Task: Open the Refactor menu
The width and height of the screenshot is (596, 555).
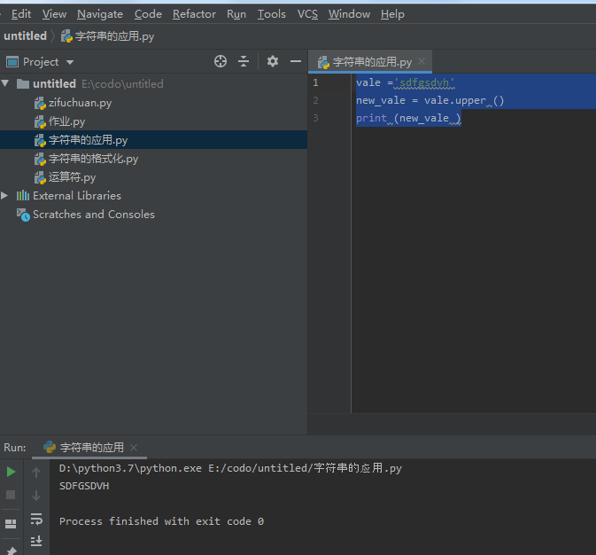Action: click(x=194, y=14)
